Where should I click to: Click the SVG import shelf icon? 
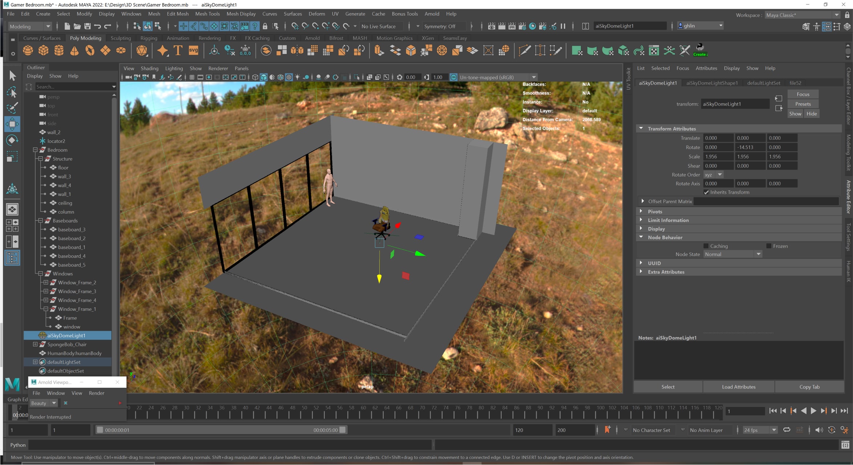[193, 50]
